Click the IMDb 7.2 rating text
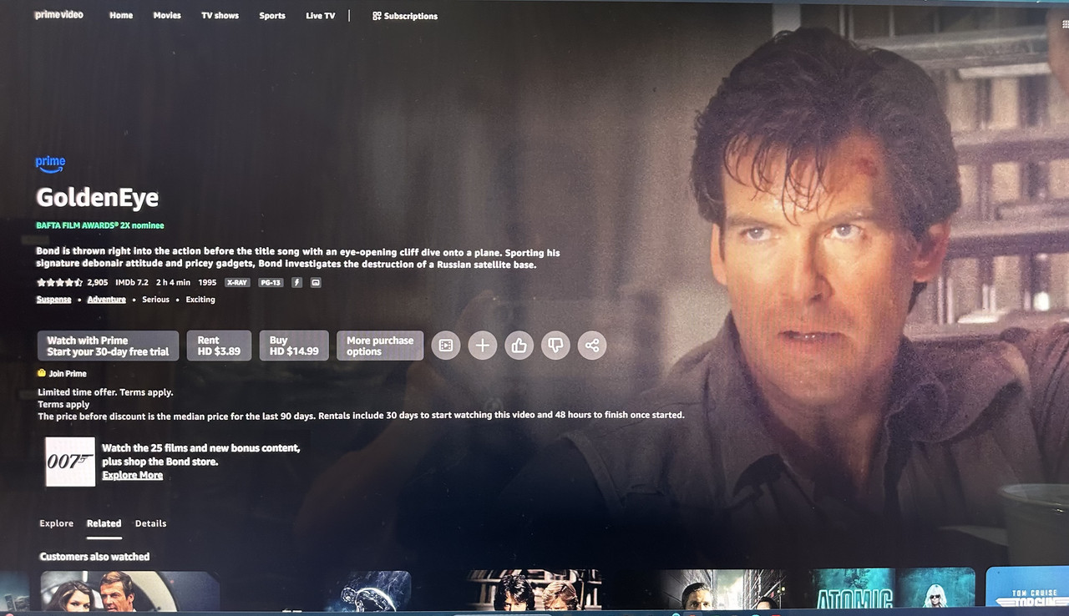Image resolution: width=1069 pixels, height=616 pixels. (x=131, y=283)
